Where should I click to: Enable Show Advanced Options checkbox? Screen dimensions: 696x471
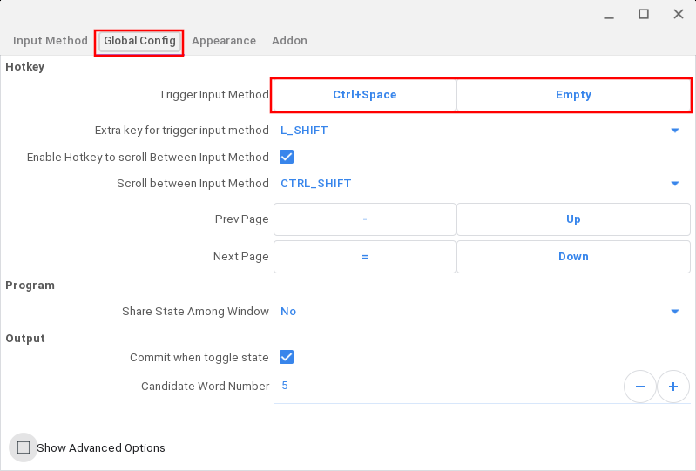(x=24, y=447)
